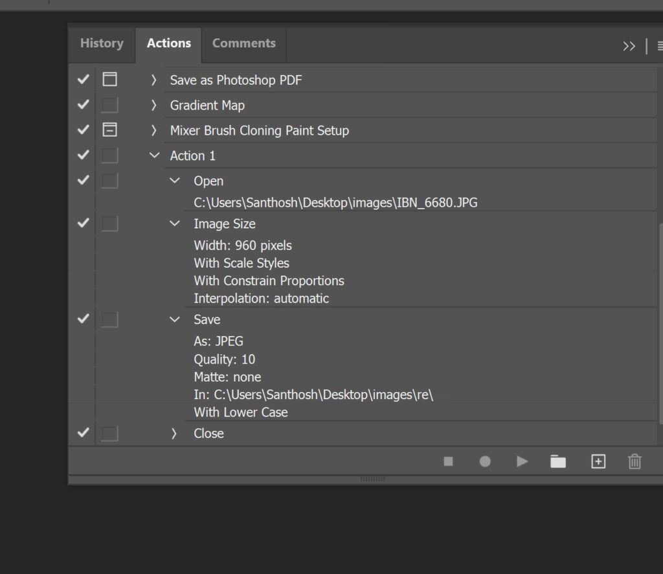Screen dimensions: 663x574
Task: Collapse the Action 1 chevron
Action: click(154, 155)
